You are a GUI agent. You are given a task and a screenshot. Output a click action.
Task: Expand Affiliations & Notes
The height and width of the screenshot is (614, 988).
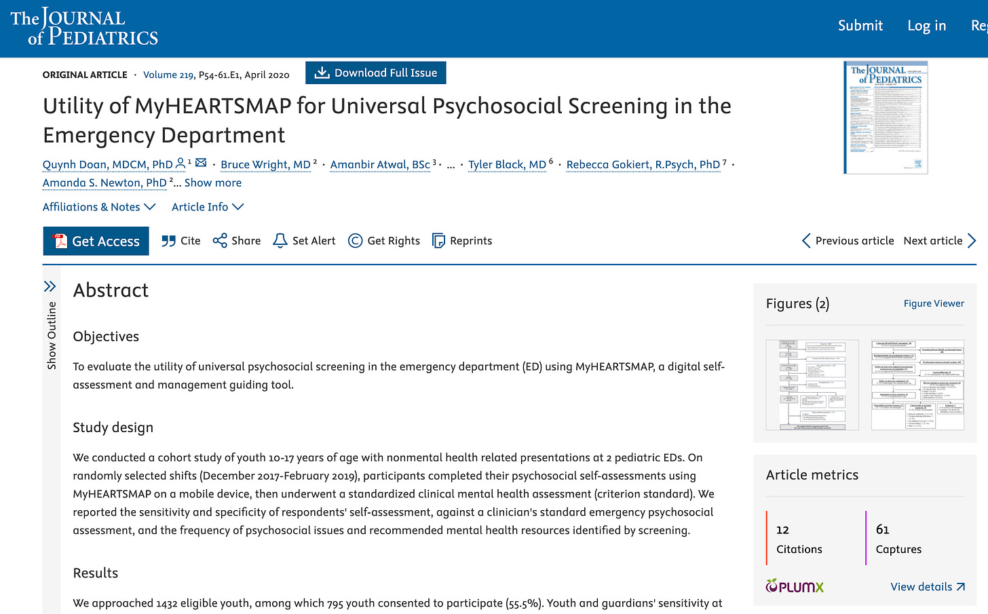(99, 207)
